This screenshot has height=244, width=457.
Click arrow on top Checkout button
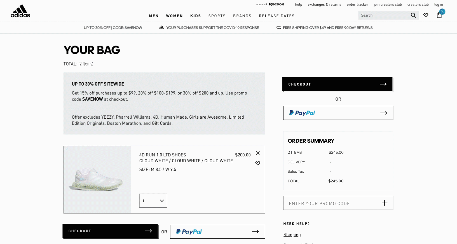click(383, 84)
